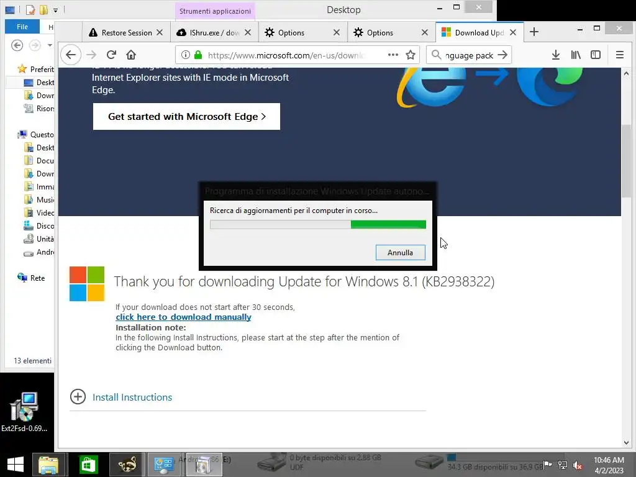The width and height of the screenshot is (636, 477).
Task: Open the Firefox home page
Action: click(x=131, y=55)
